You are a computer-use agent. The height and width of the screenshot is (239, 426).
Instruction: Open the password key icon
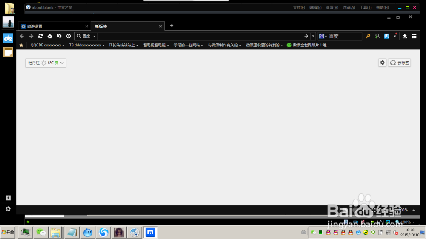(x=368, y=36)
